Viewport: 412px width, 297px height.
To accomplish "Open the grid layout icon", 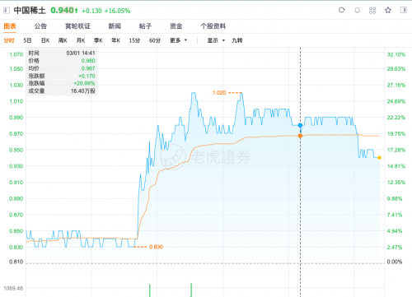I will [372, 11].
